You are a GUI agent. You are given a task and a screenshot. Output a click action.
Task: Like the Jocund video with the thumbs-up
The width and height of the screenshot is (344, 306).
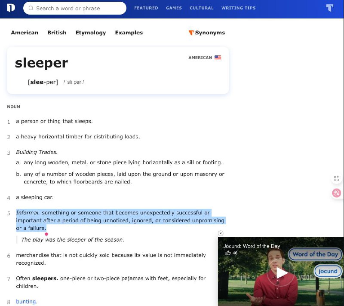tap(228, 253)
